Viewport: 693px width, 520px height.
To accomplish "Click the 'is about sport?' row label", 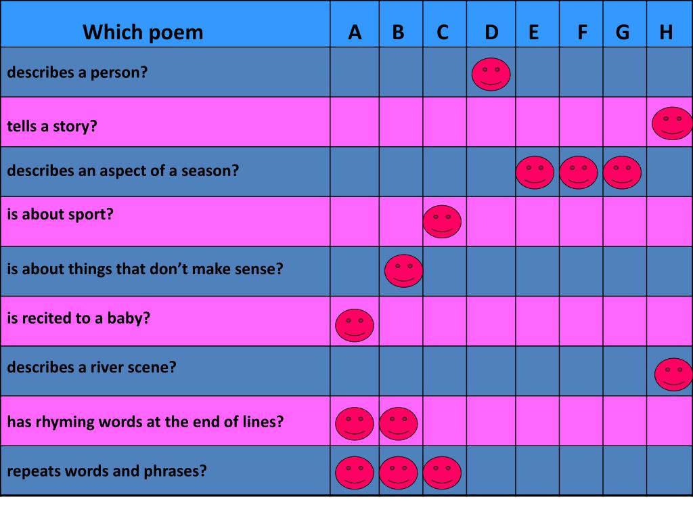I will pos(60,215).
